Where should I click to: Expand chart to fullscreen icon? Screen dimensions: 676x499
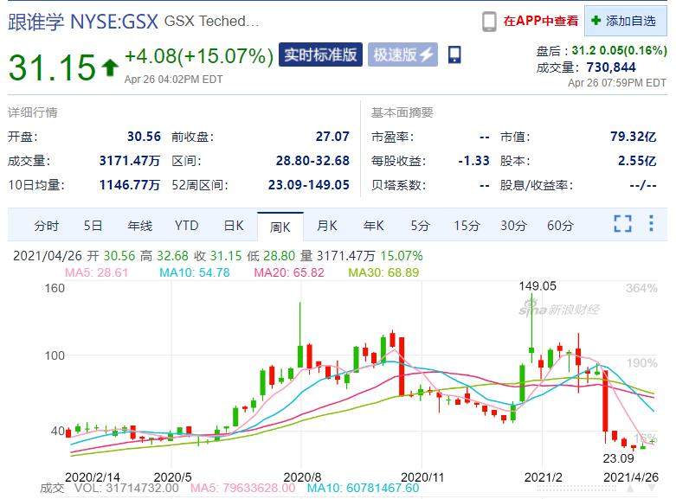tap(623, 223)
